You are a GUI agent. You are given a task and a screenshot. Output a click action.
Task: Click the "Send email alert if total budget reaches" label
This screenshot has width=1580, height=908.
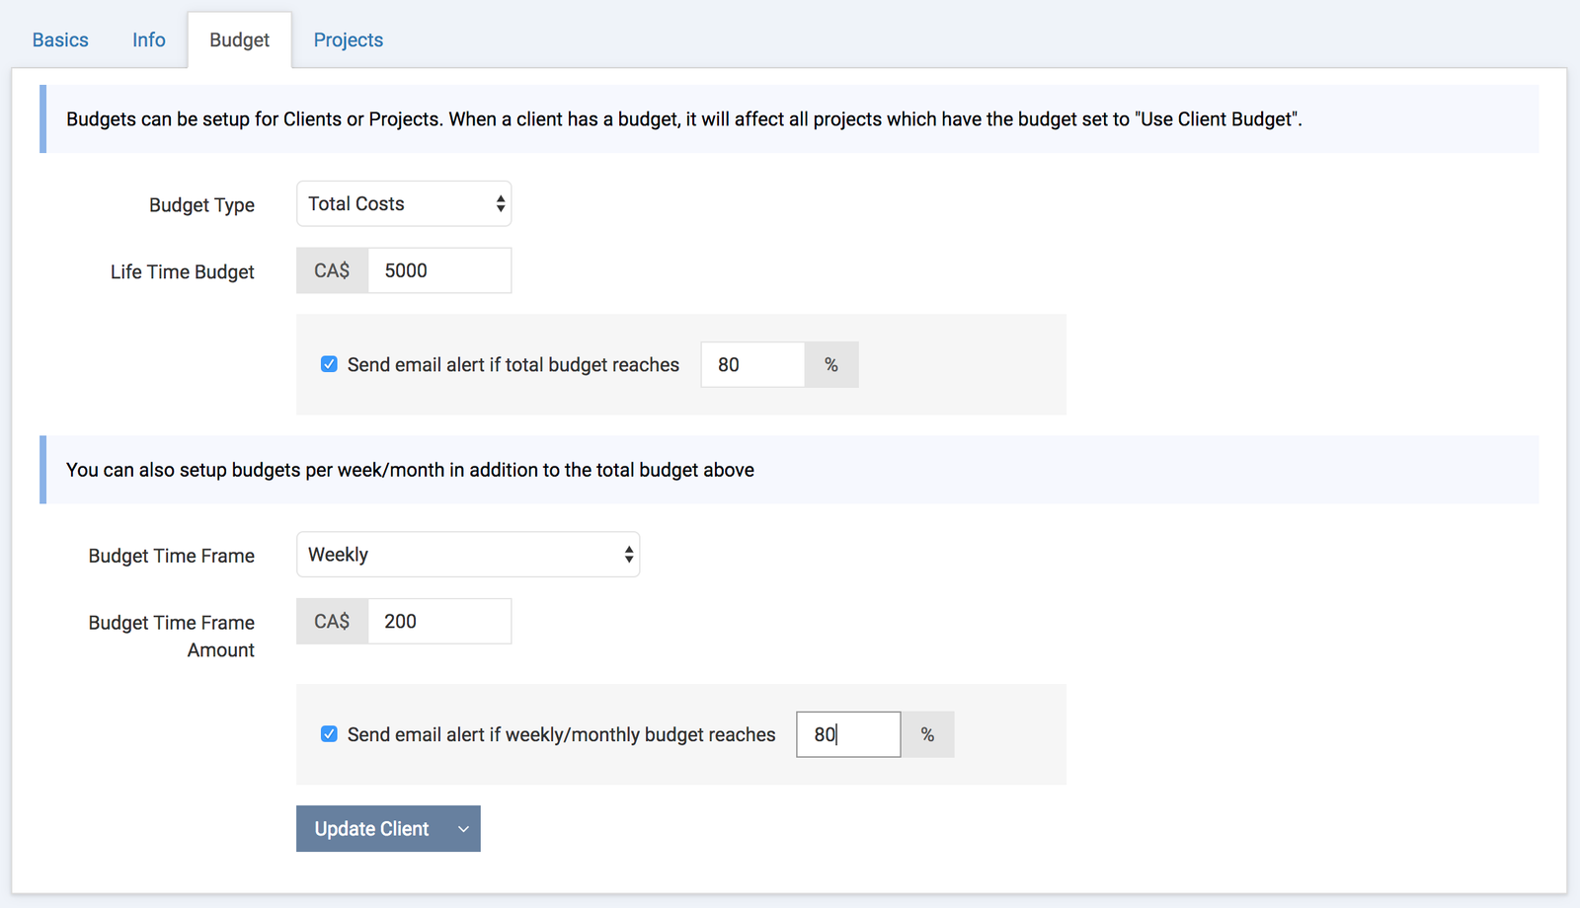coord(513,365)
